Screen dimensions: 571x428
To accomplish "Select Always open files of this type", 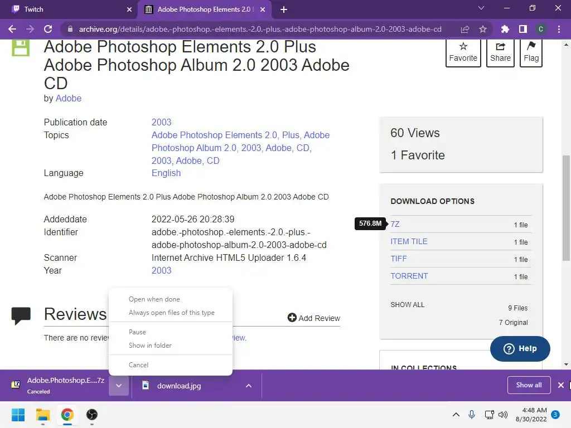I will [171, 313].
